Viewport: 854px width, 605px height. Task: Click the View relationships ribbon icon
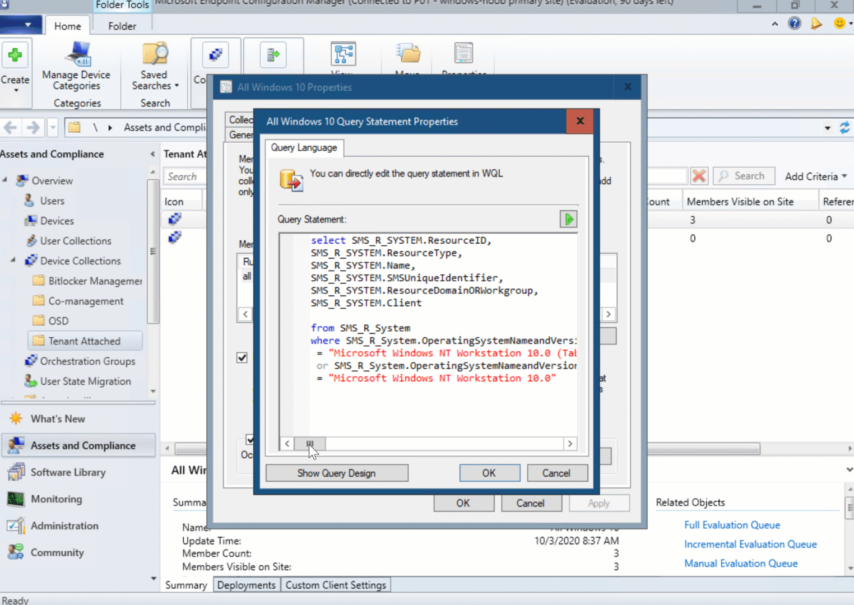click(343, 54)
